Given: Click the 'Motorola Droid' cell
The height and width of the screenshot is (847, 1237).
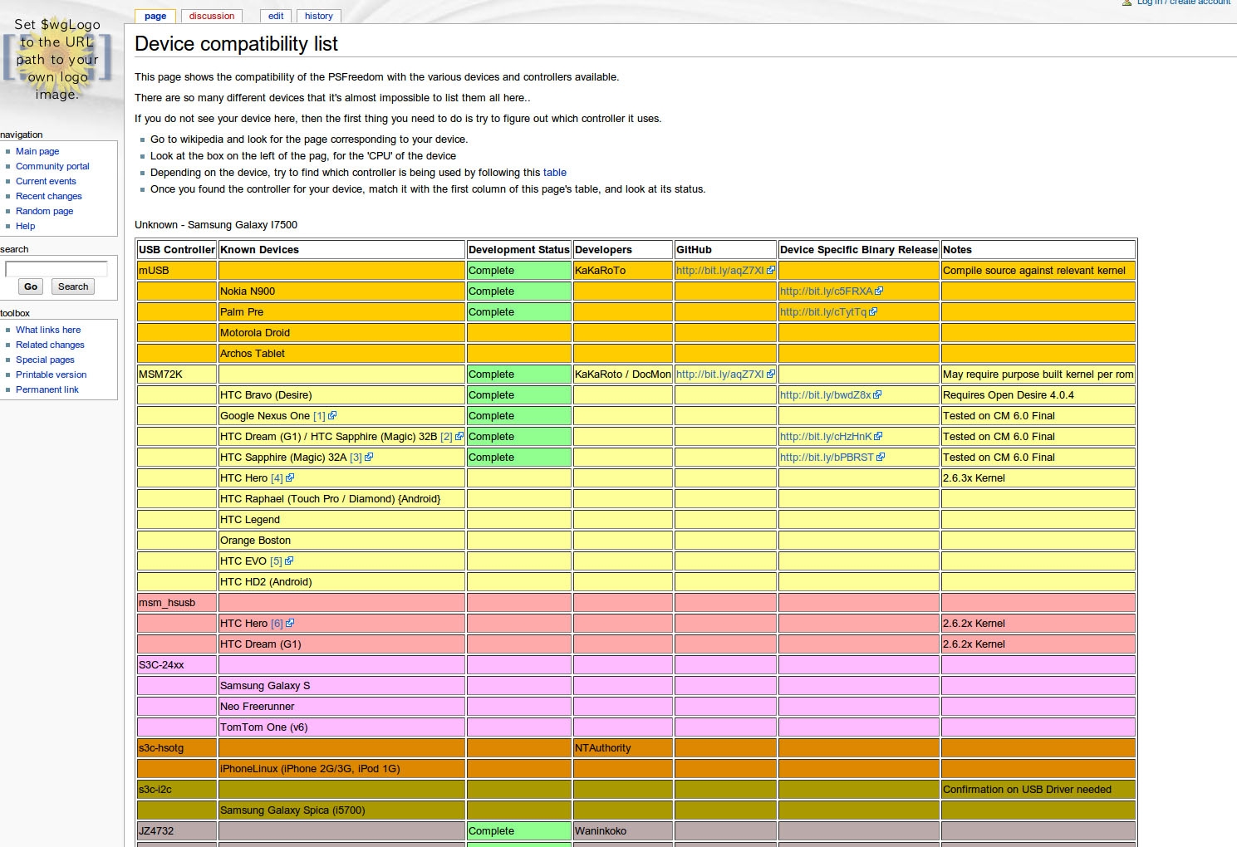Looking at the screenshot, I should coord(341,333).
